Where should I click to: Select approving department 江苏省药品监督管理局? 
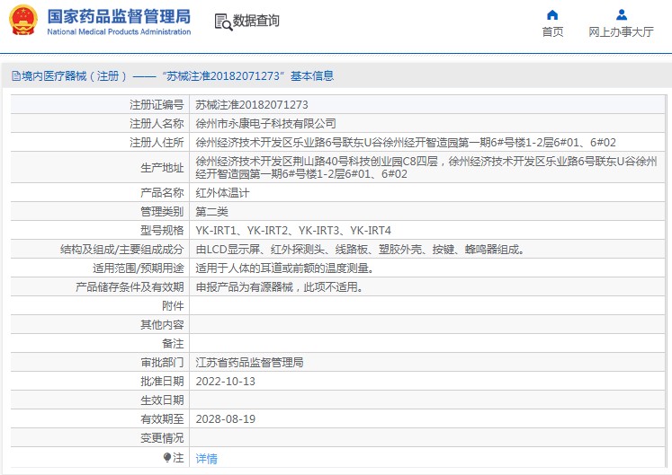[249, 363]
